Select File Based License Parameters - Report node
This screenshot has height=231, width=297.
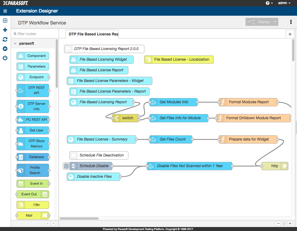click(x=110, y=92)
